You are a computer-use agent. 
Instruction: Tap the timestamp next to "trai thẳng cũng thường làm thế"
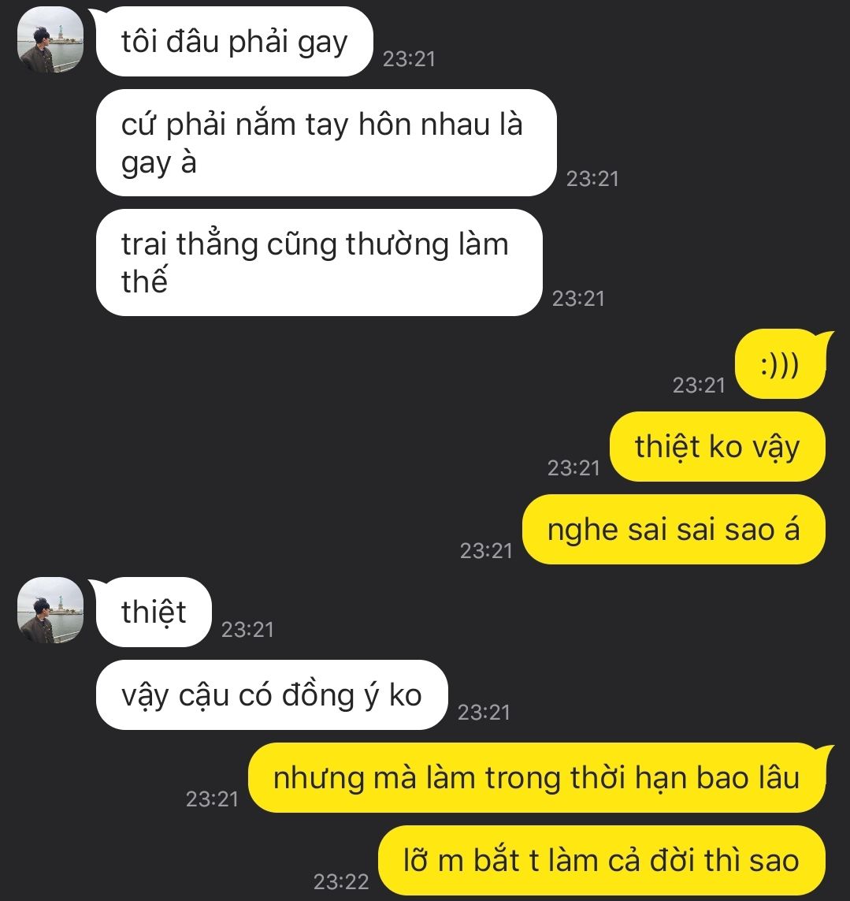pyautogui.click(x=578, y=299)
